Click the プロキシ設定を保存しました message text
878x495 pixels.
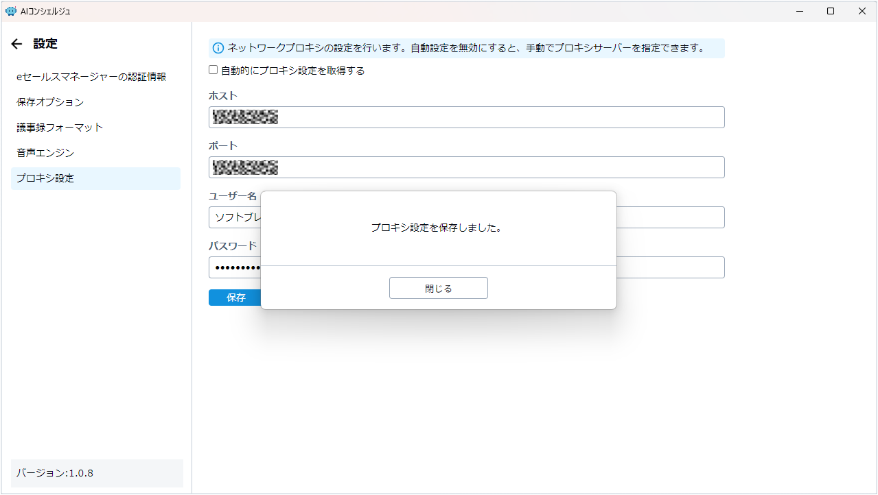click(x=438, y=228)
